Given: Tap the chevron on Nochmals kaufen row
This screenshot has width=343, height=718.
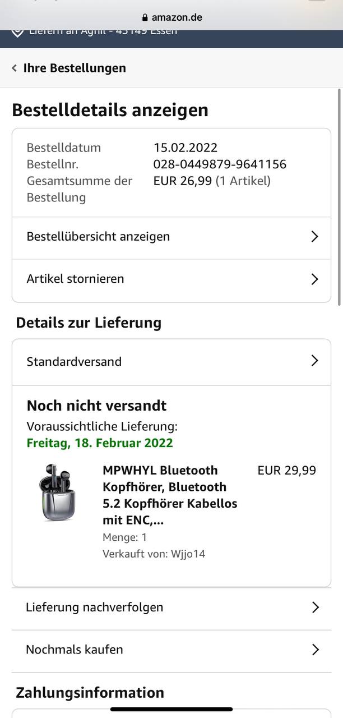Looking at the screenshot, I should [x=315, y=650].
